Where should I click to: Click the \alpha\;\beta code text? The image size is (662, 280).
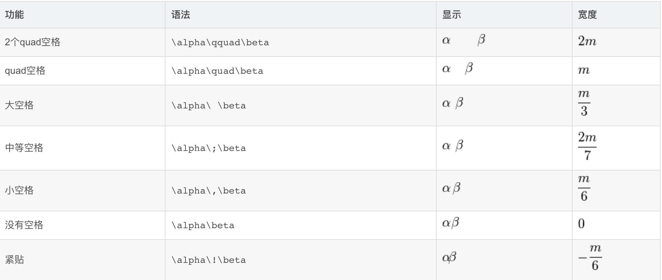[x=209, y=148]
